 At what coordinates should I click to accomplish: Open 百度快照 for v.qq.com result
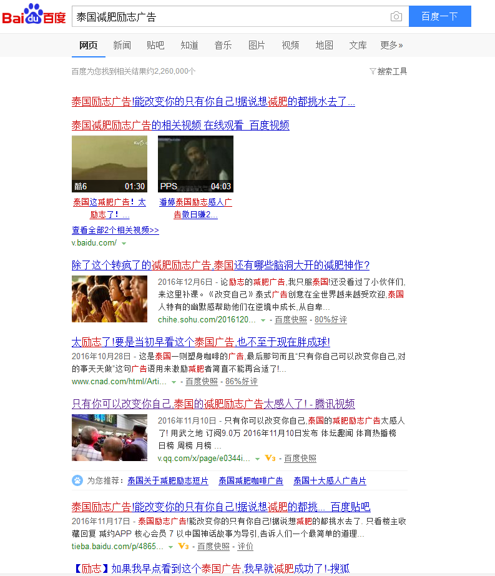click(300, 458)
